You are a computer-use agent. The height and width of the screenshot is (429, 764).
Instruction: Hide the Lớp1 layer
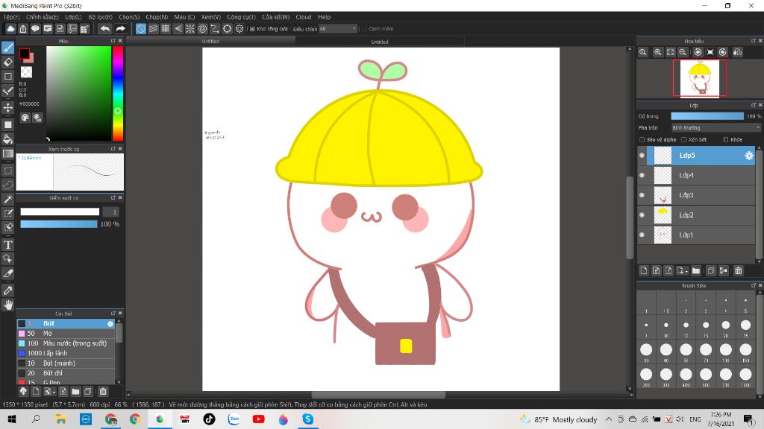tap(642, 235)
